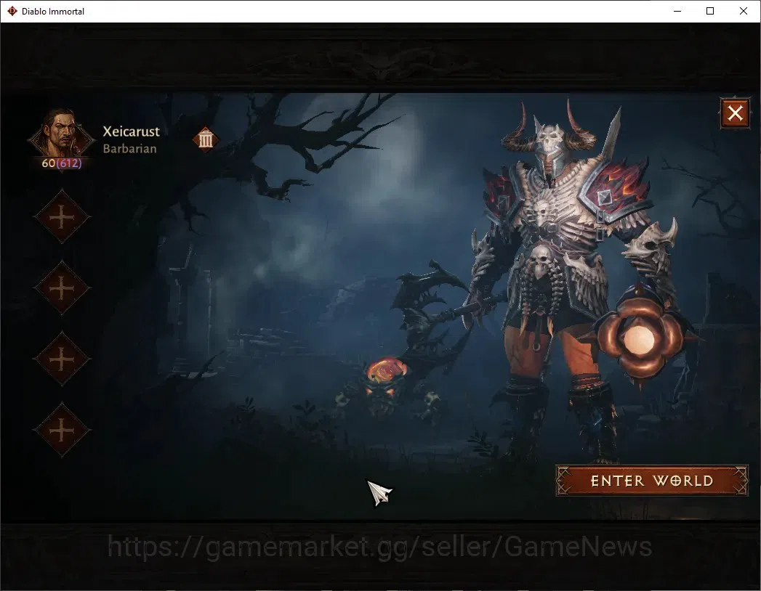Minimize the Diablo Immortal window

pyautogui.click(x=677, y=11)
